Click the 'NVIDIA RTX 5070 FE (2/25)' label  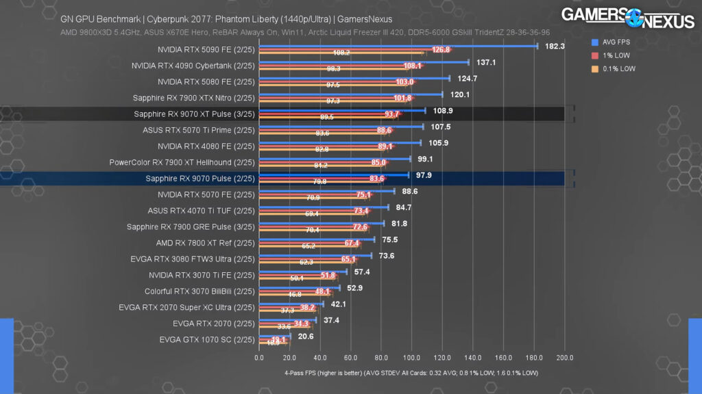coord(206,194)
